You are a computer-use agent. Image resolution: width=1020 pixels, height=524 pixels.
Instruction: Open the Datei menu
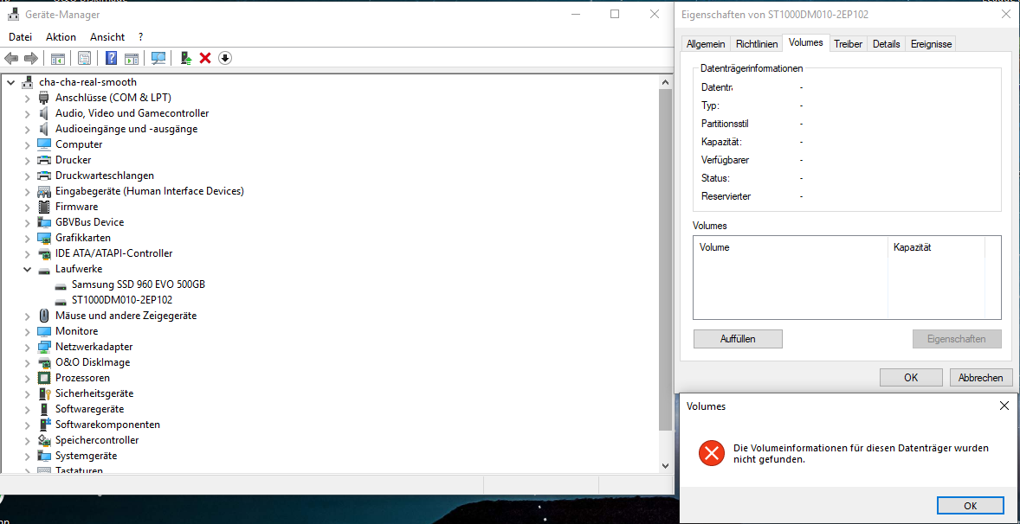pos(20,37)
